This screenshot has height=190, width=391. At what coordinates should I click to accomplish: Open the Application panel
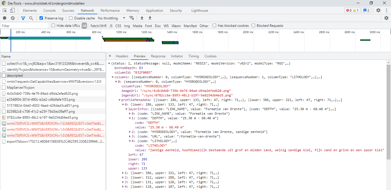(154, 11)
